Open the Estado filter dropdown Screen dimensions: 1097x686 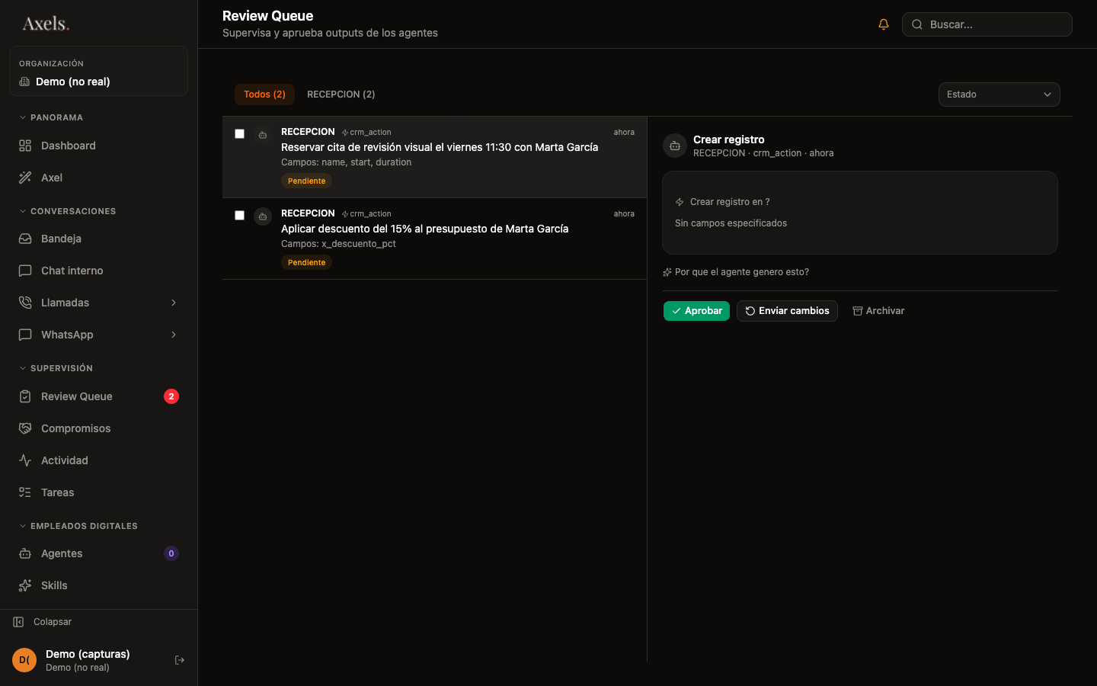(x=999, y=95)
